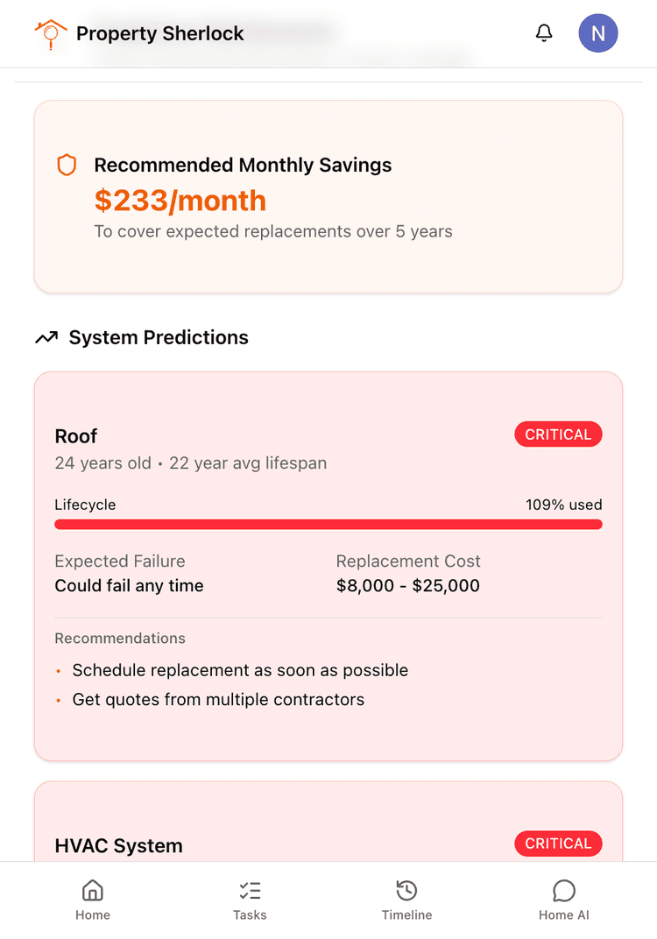Viewport: 657px width, 939px height.
Task: Click the Property Sherlock house logo icon
Action: tap(51, 34)
